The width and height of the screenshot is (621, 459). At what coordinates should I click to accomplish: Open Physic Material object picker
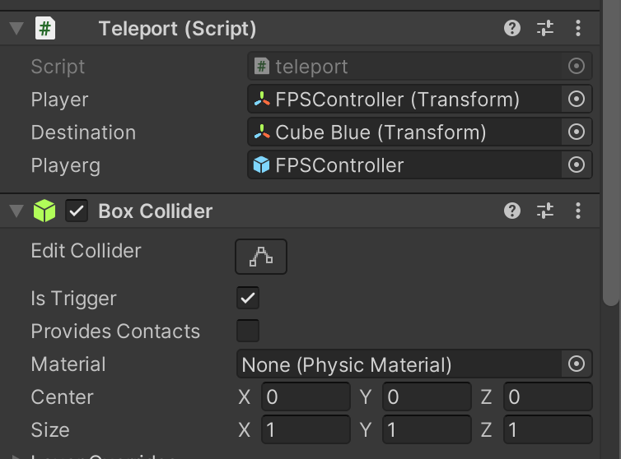[577, 364]
